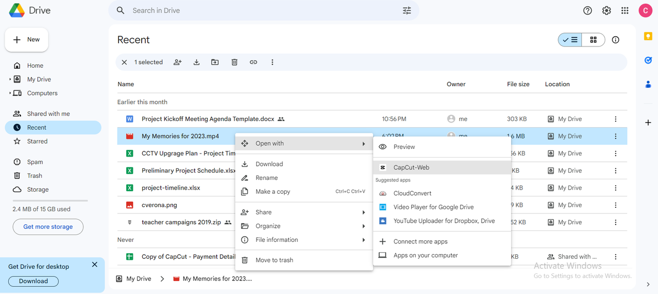
Task: Open more options for Project Kickoff Meeting row
Action: pos(616,119)
